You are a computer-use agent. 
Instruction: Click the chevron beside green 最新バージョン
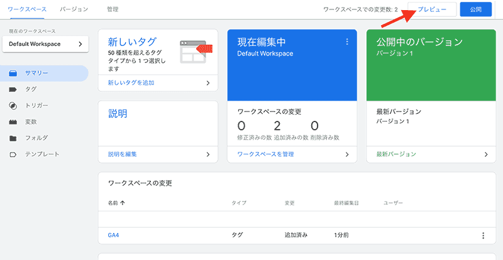tap(486, 154)
